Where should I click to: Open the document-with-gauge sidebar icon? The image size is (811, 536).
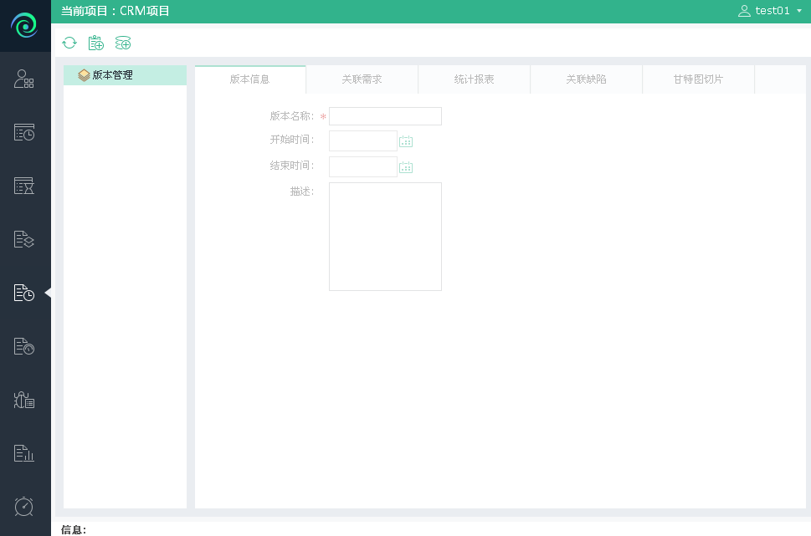pyautogui.click(x=23, y=346)
